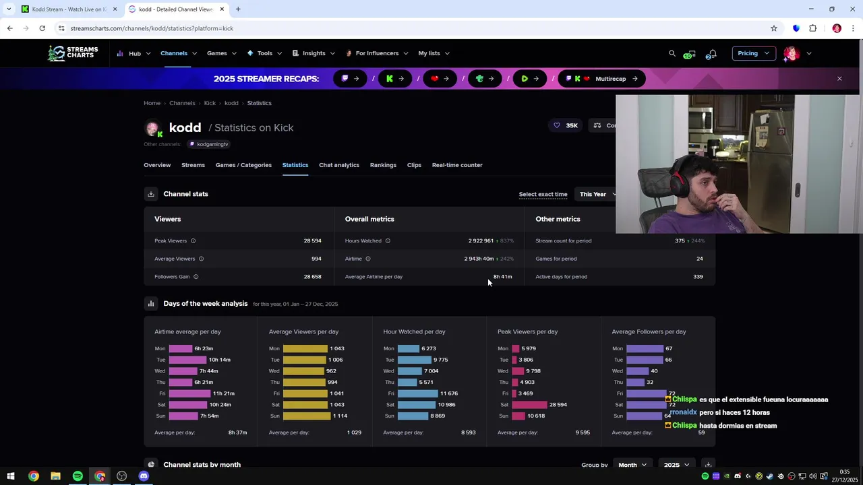Open File Explorer from the taskbar
The image size is (863, 485).
coord(55,476)
